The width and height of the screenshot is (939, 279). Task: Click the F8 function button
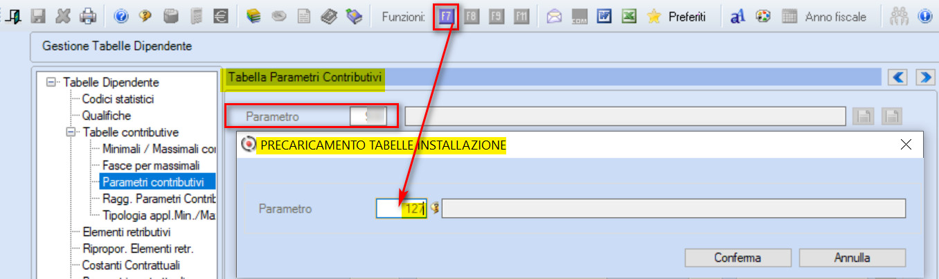472,16
